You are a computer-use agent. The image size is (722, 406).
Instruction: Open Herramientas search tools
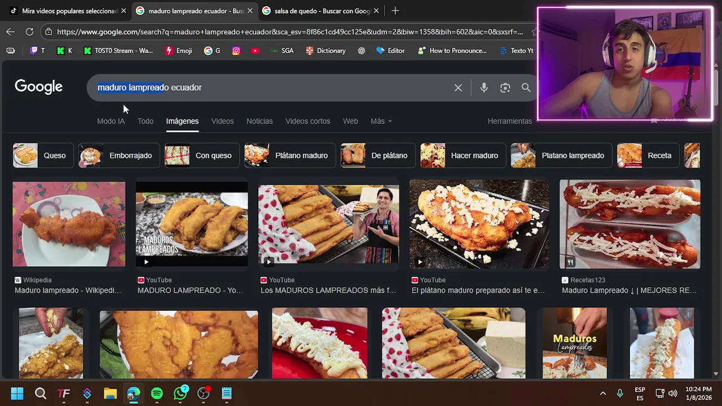click(x=509, y=121)
